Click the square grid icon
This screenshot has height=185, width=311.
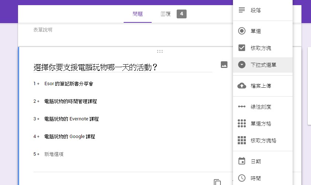tap(241, 140)
